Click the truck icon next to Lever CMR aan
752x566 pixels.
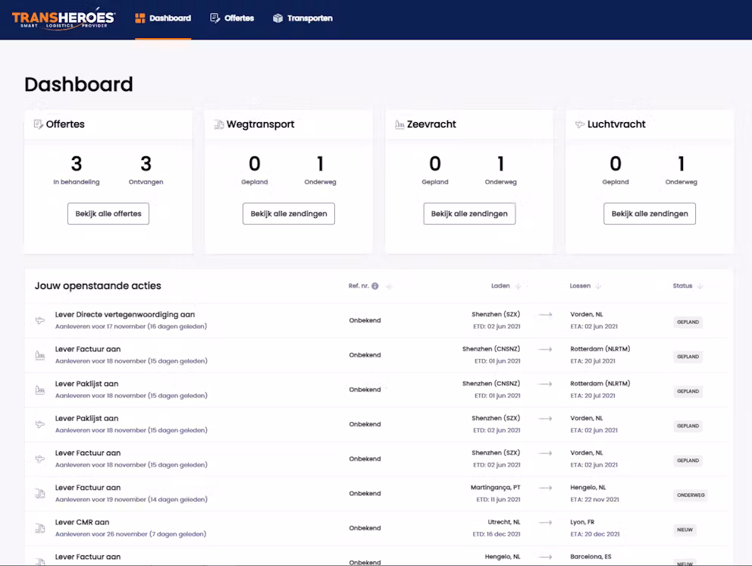(39, 527)
